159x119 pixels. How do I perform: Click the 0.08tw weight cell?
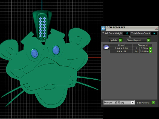[x=144, y=48]
